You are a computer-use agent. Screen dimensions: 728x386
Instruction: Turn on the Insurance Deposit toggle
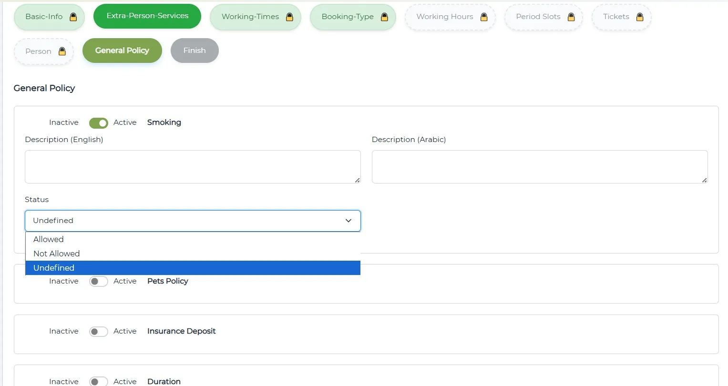point(99,331)
